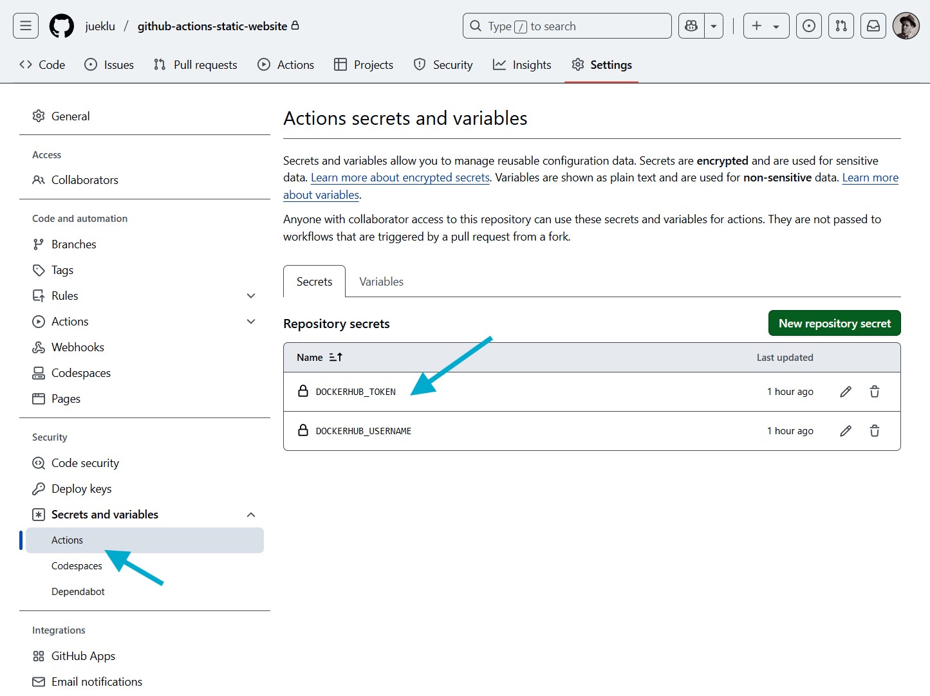Open the pull requests icon in header
This screenshot has height=696, width=930.
pos(841,26)
